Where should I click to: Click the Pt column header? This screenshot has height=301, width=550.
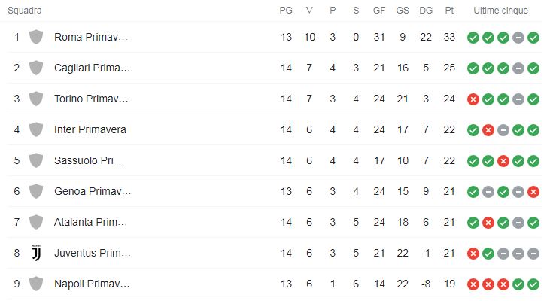coord(450,11)
